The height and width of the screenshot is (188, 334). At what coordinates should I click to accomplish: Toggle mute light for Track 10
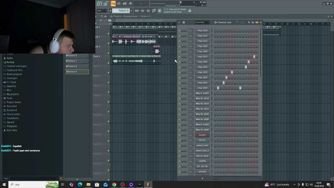(x=109, y=121)
